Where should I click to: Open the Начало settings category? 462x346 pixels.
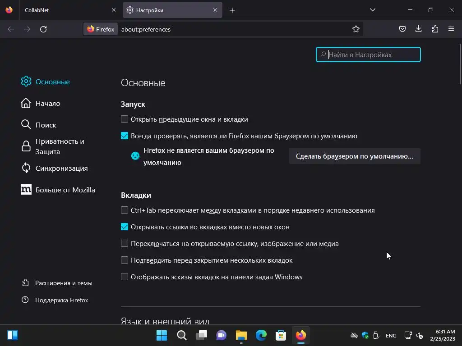41,103
